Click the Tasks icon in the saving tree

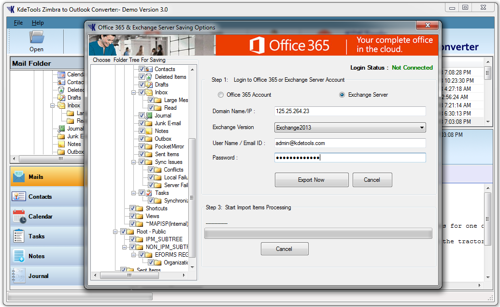click(149, 193)
